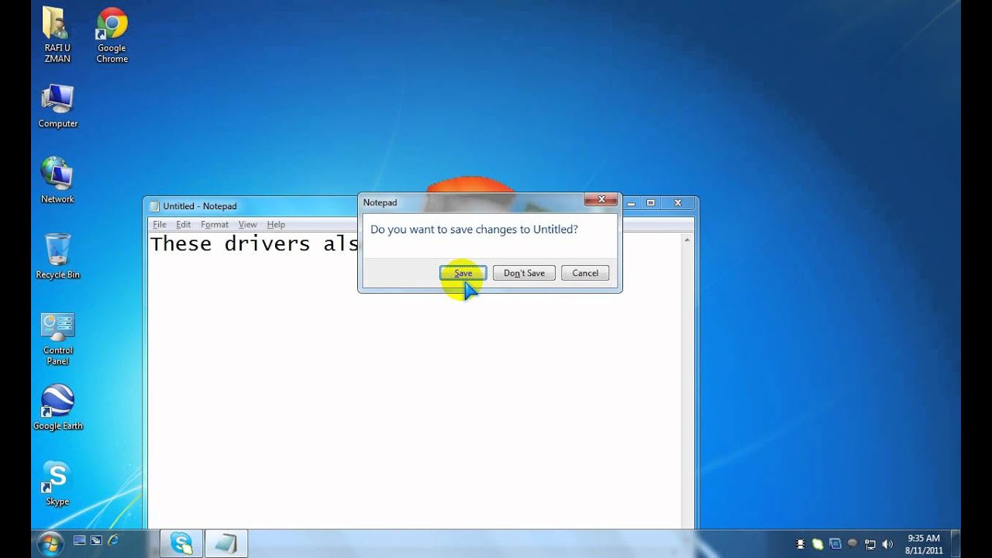Minimize the Untitled Notepad window
This screenshot has width=992, height=558.
(x=632, y=203)
